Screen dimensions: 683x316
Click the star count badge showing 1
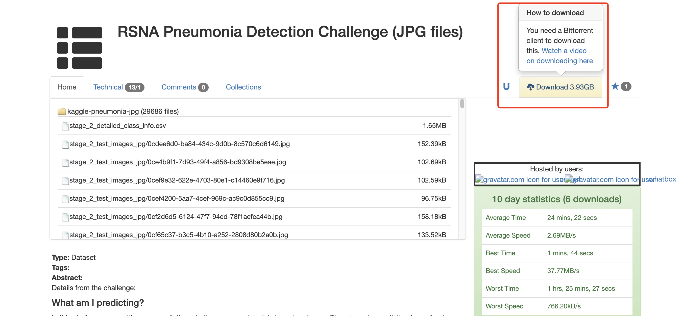pos(626,86)
